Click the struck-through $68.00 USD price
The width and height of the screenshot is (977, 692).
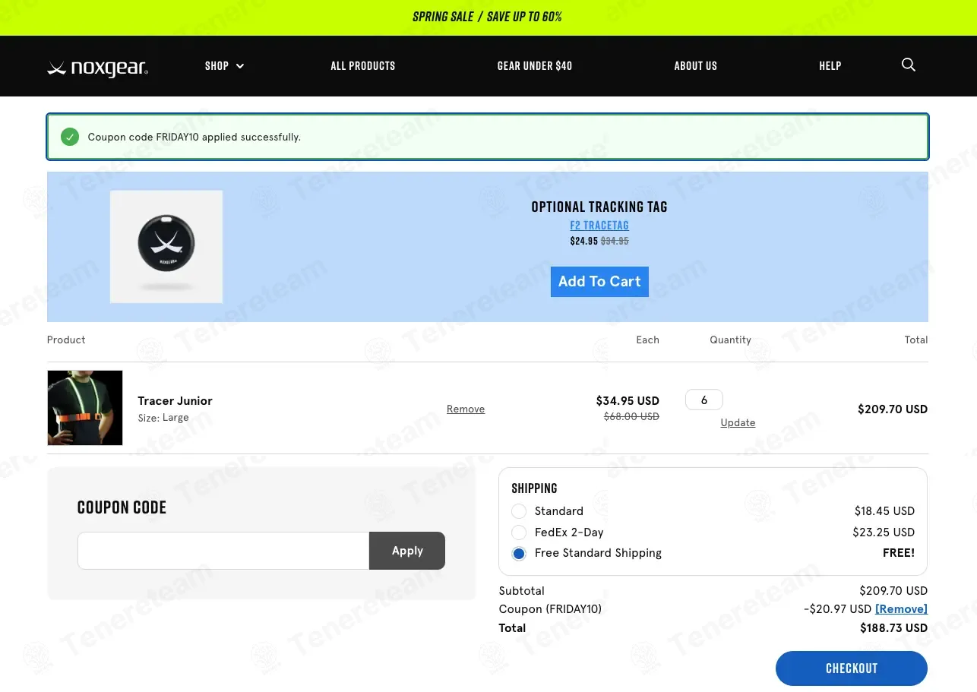point(631,417)
